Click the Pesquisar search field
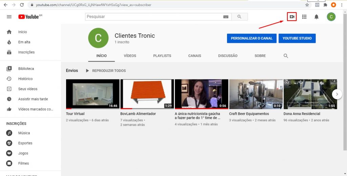The width and height of the screenshot is (347, 176). tap(152, 17)
